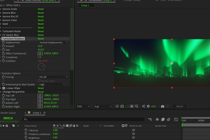Image resolution: width=210 pixels, height=140 pixels.
Task: Open the Full resolution dropdown
Action: 103,106
